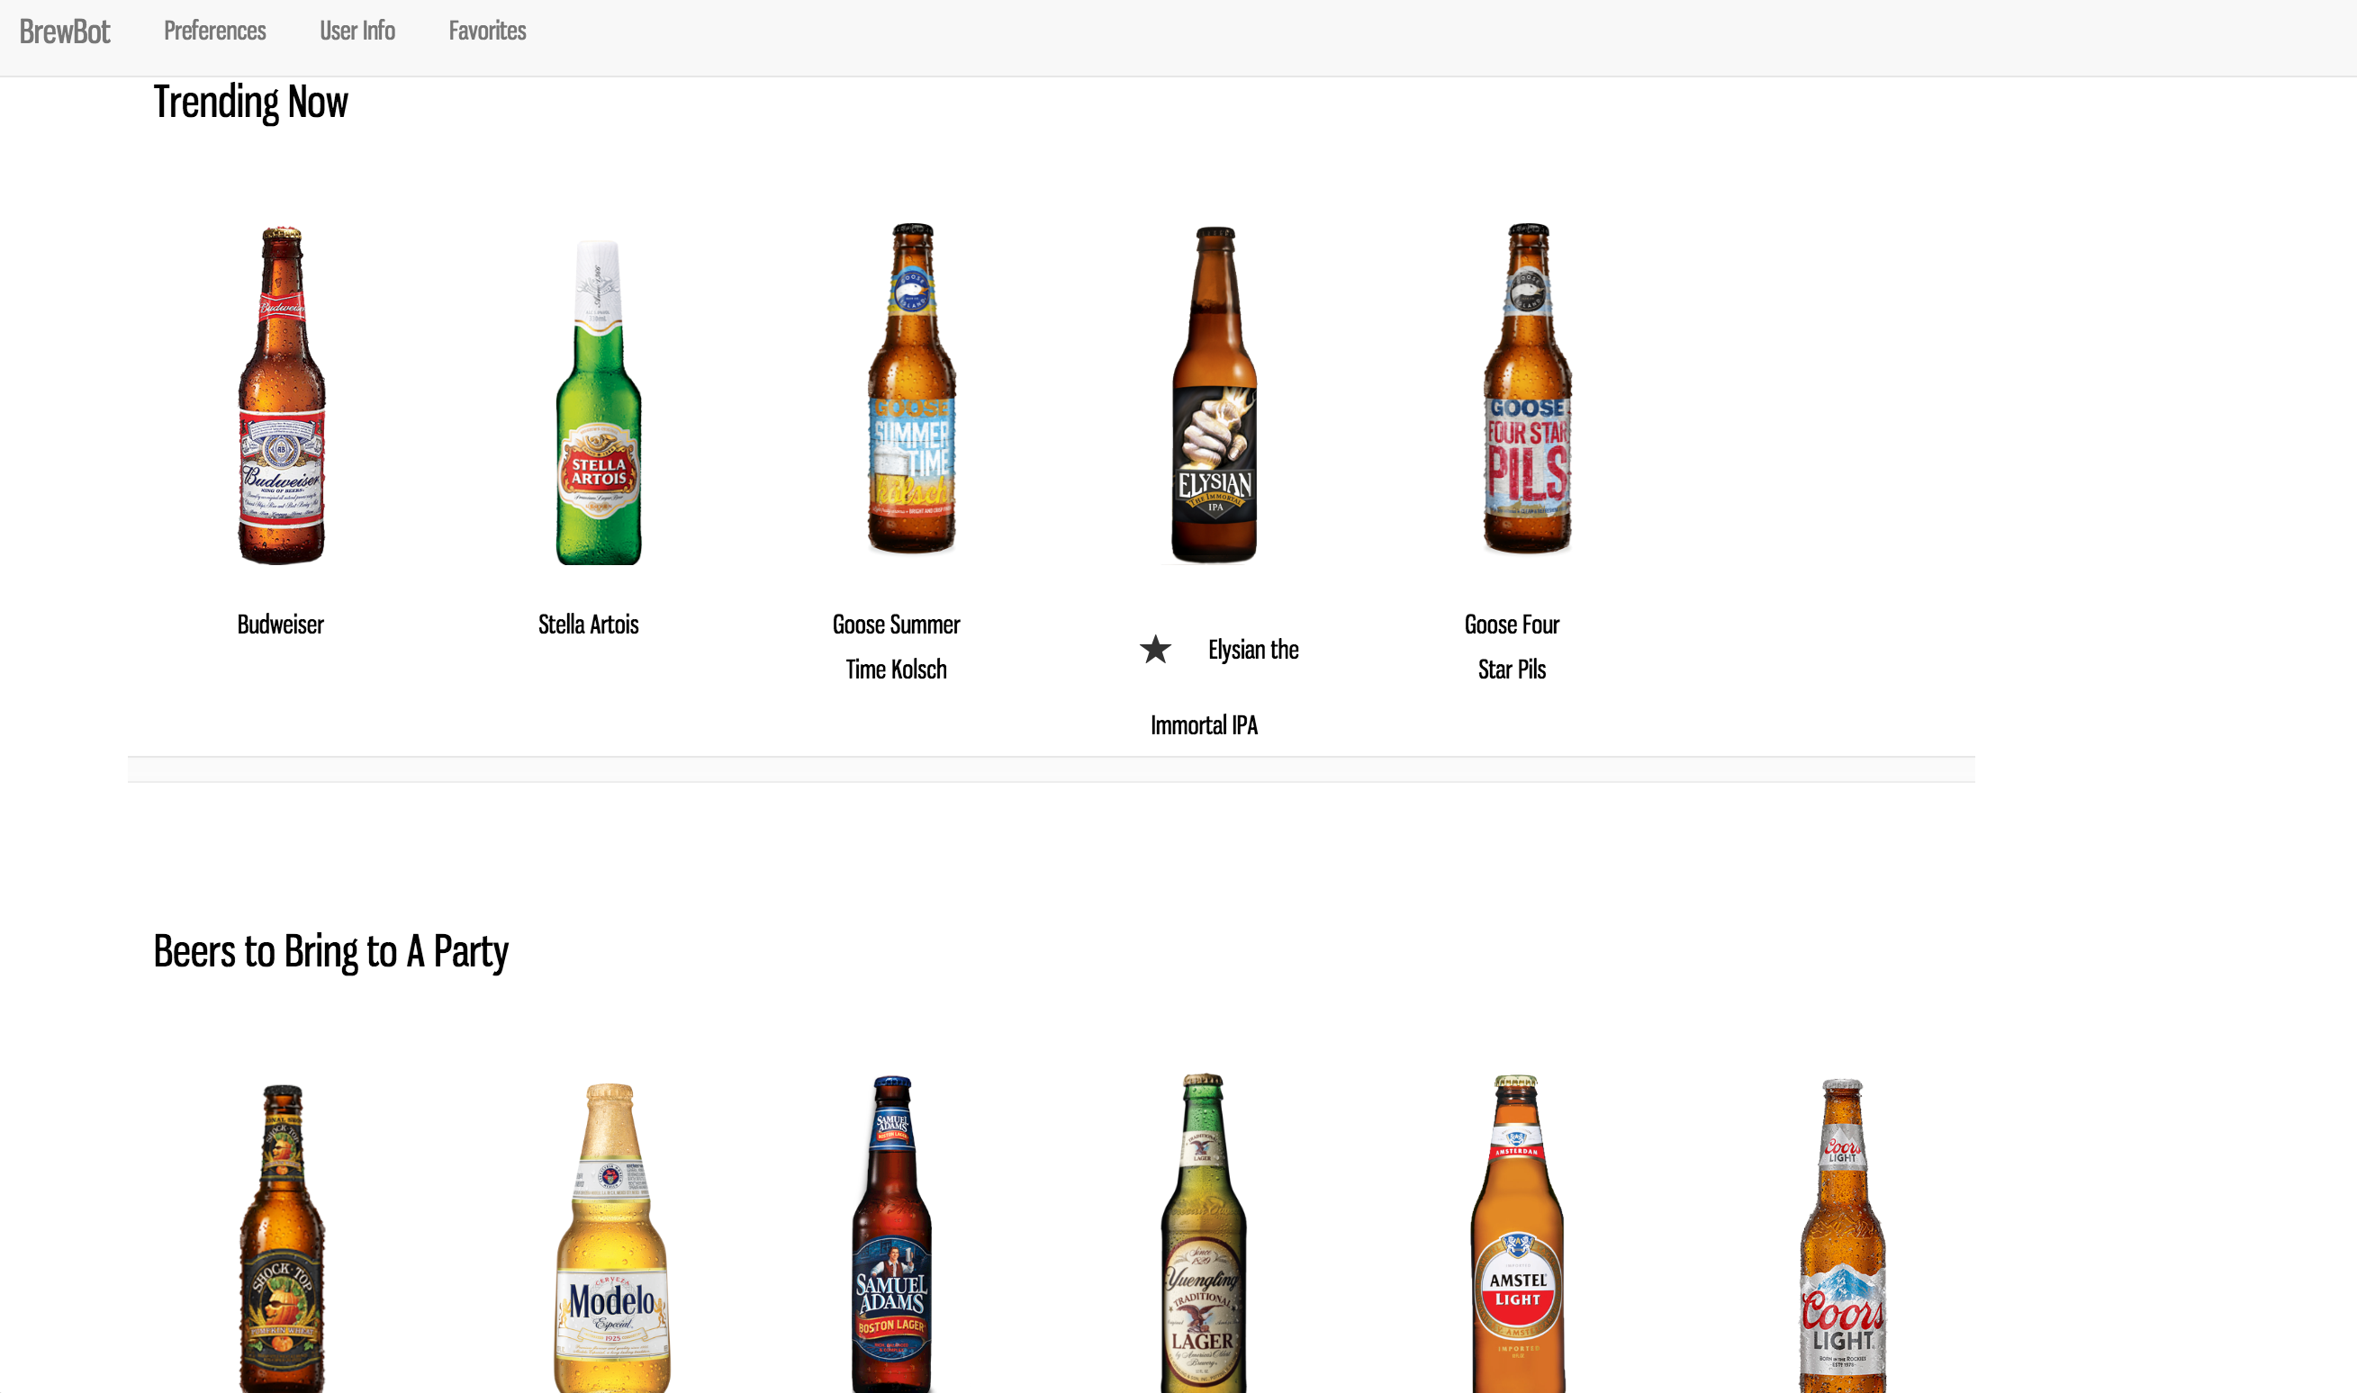The image size is (2357, 1393).
Task: Click the Goose Four Star Pils label
Action: (1511, 647)
